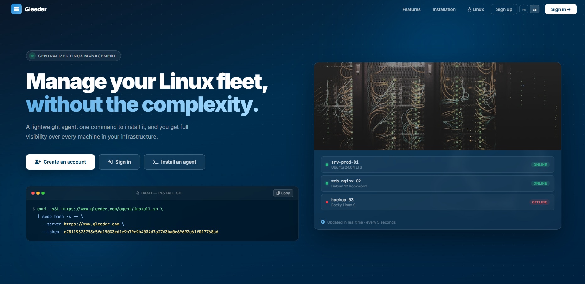This screenshot has height=284, width=585.
Task: Click the curl install.sh command line
Action: click(98, 209)
